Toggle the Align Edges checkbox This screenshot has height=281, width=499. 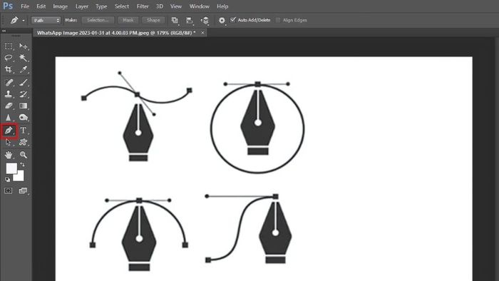tap(278, 20)
